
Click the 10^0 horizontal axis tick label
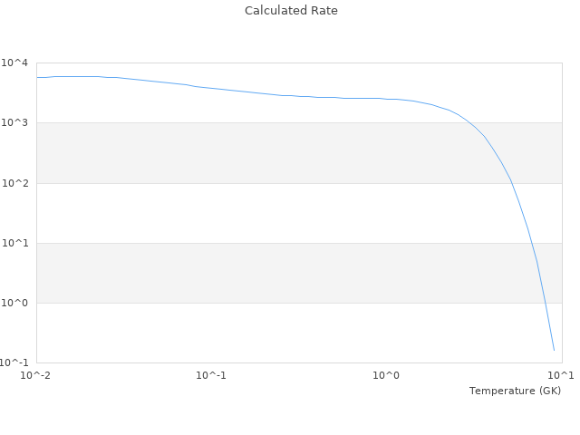click(x=387, y=375)
